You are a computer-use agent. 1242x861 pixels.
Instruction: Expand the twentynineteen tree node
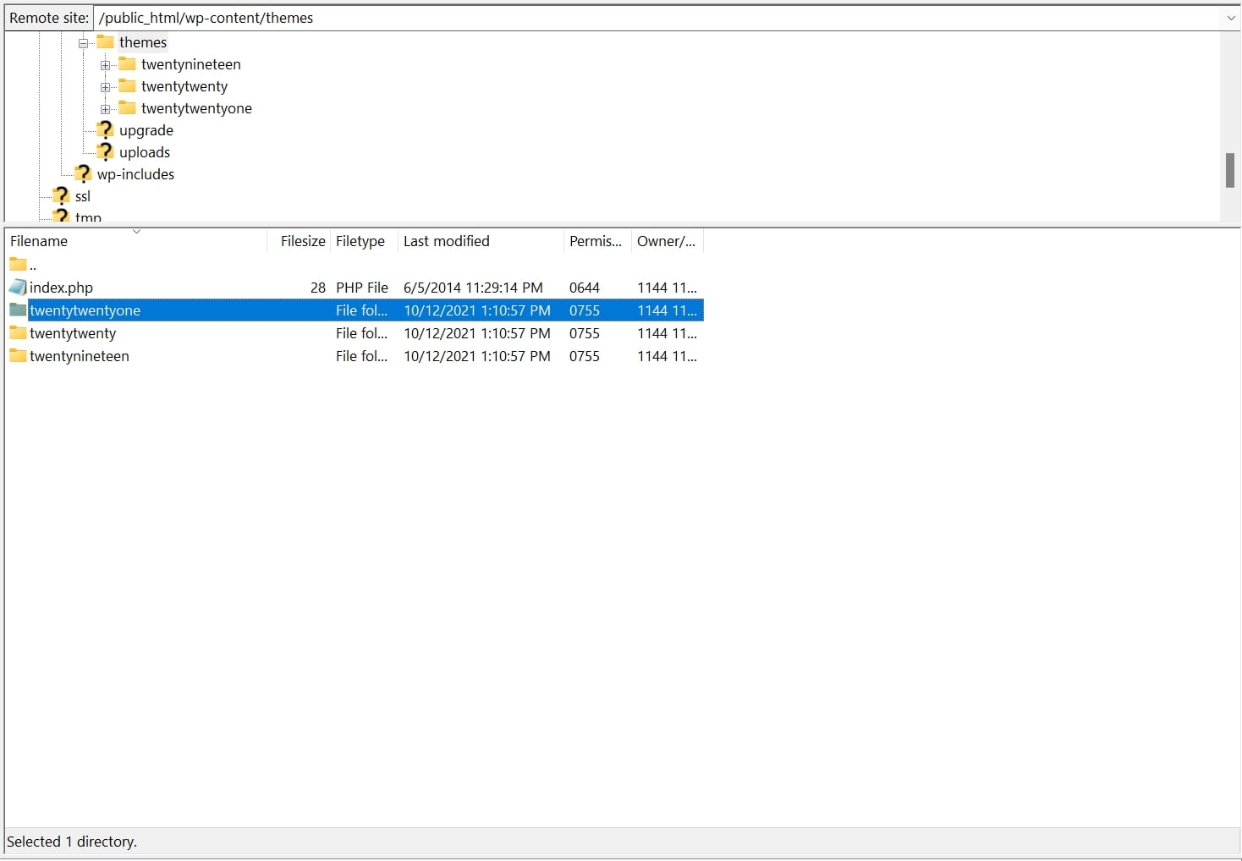tap(105, 65)
